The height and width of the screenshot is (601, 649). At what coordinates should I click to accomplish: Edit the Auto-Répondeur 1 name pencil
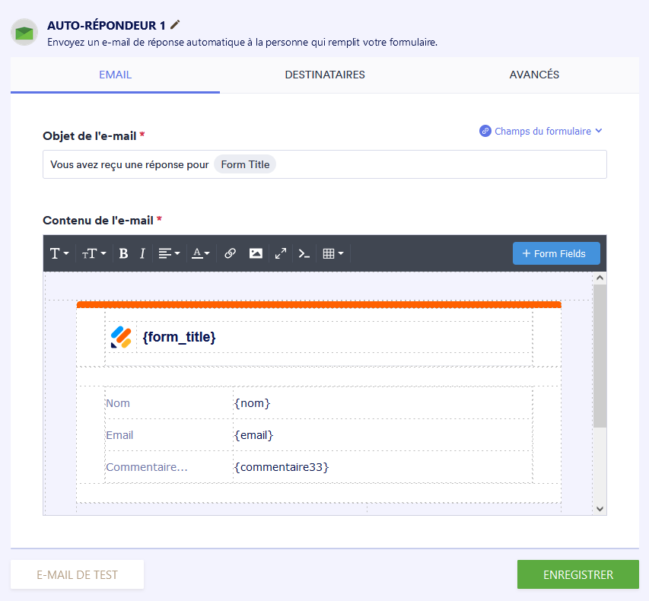176,25
